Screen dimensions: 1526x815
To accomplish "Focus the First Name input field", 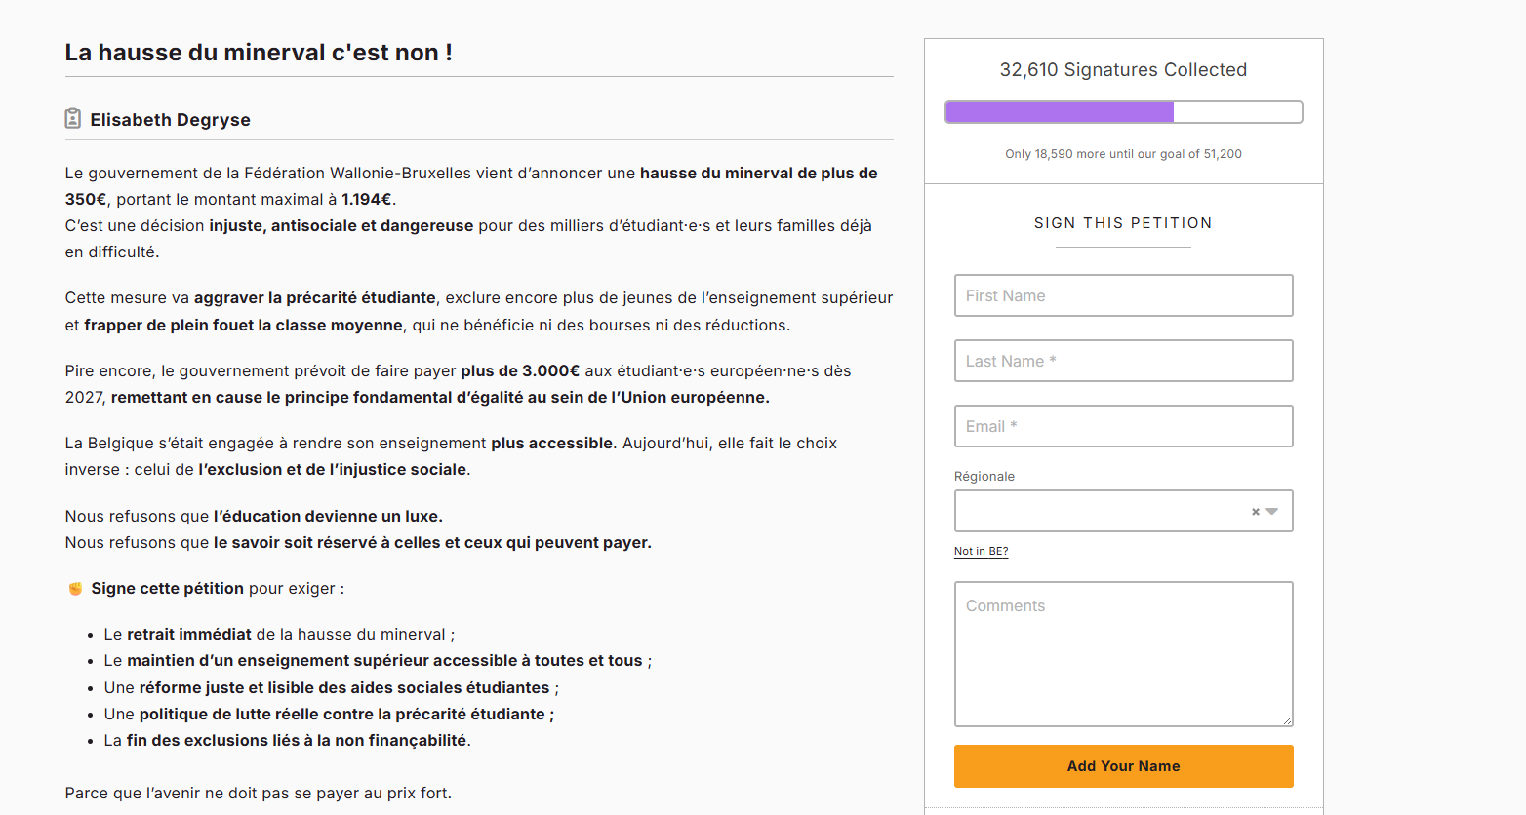I will (1123, 295).
